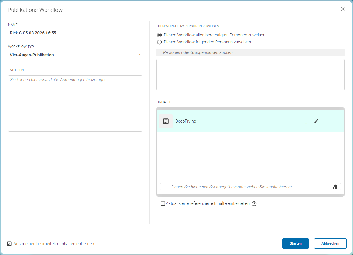The height and width of the screenshot is (255, 353).
Task: Click the content search field 'Geben Sie hier einen Suchbegriff'
Action: pyautogui.click(x=250, y=187)
